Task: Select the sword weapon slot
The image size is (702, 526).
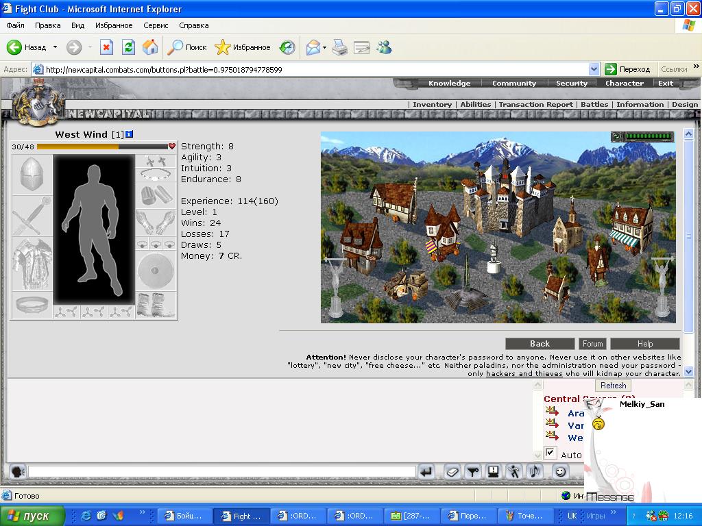Action: (x=32, y=216)
